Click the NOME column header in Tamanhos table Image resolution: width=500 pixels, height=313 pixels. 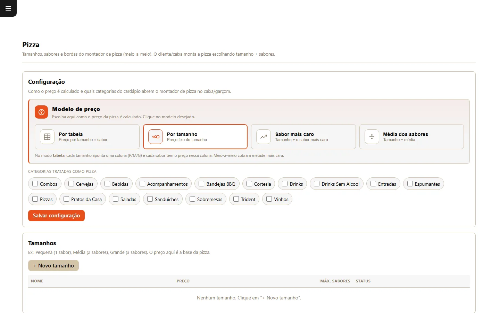click(x=37, y=281)
